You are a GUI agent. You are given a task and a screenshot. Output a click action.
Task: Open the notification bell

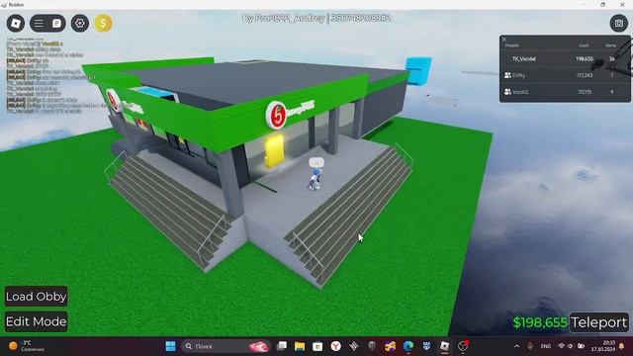click(x=622, y=346)
